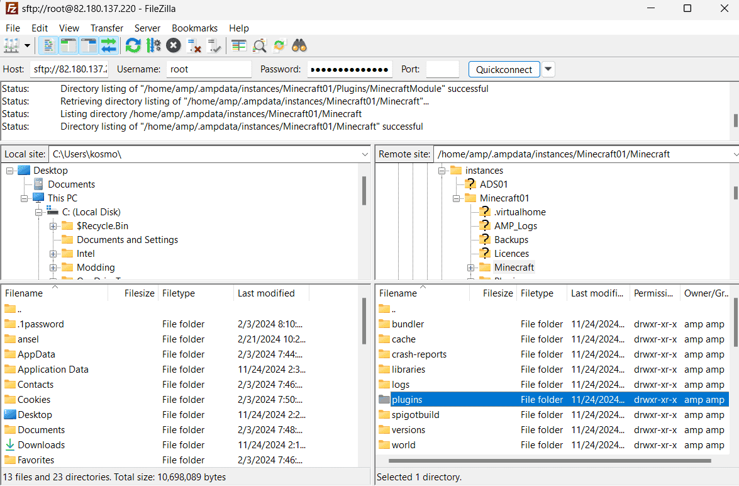739x486 pixels.
Task: Open the Bookmarks menu
Action: click(x=194, y=28)
